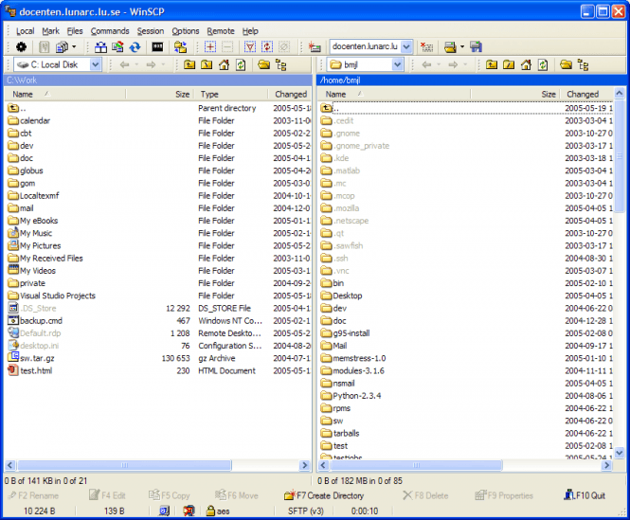Open the terminal console icon
The width and height of the screenshot is (630, 520).
(x=157, y=47)
